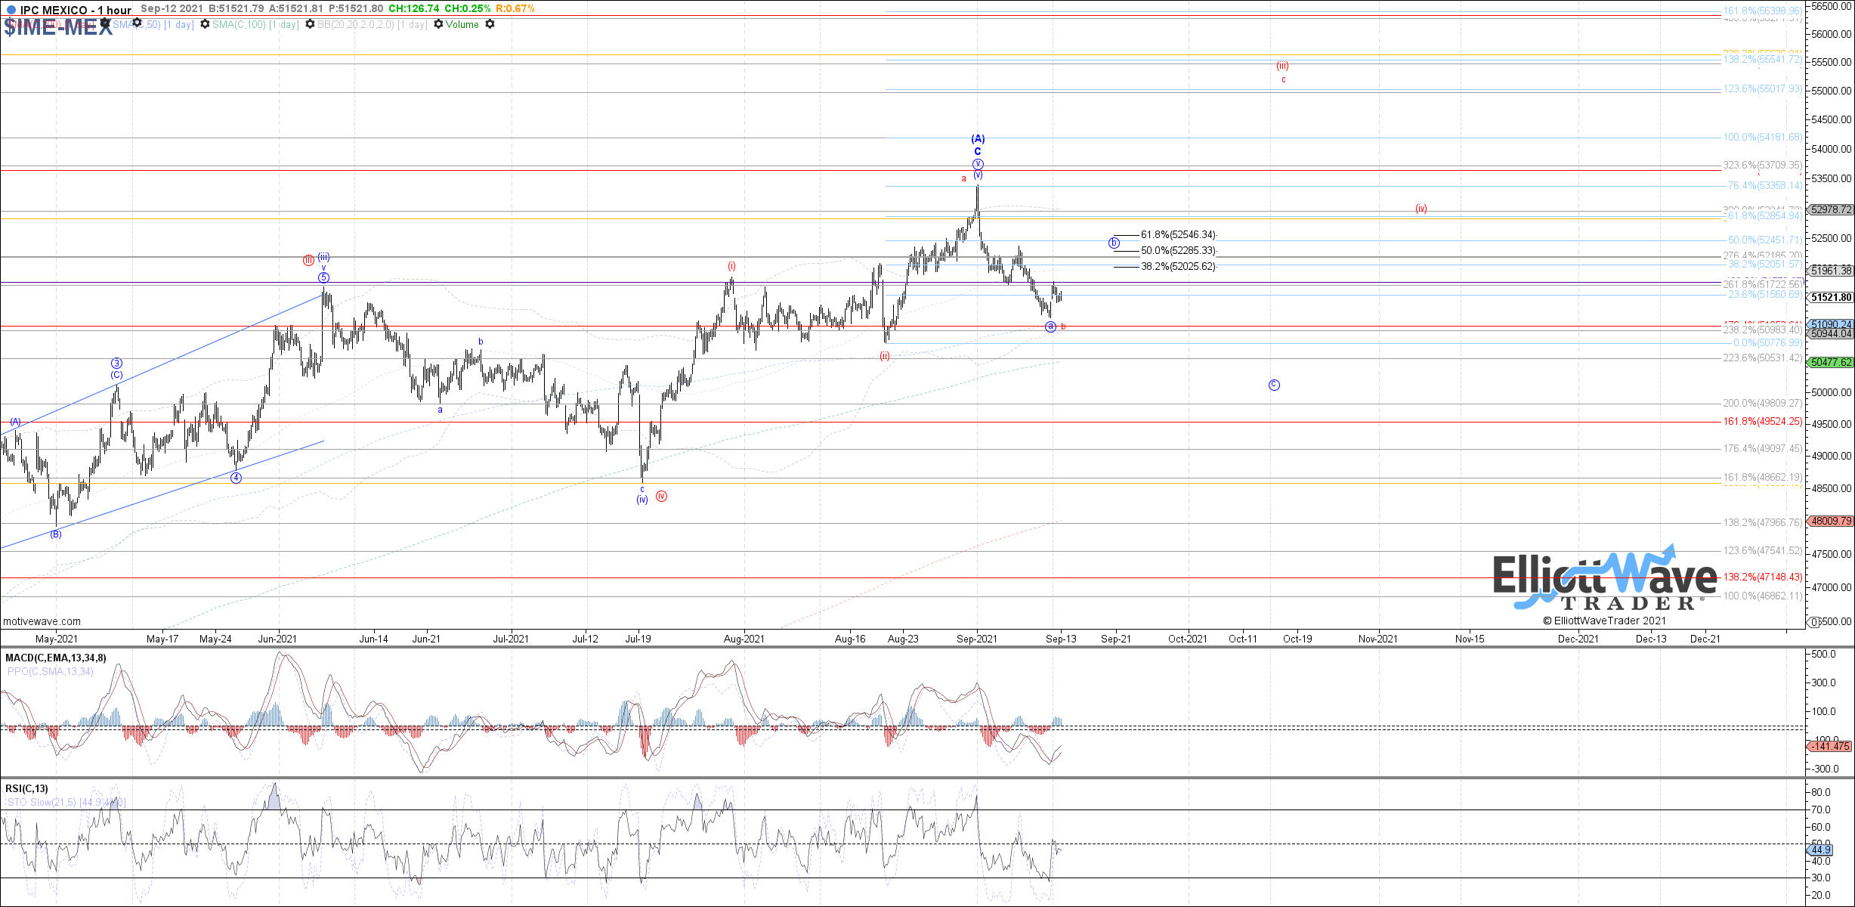Select blue circled c projected label

(x=1274, y=385)
